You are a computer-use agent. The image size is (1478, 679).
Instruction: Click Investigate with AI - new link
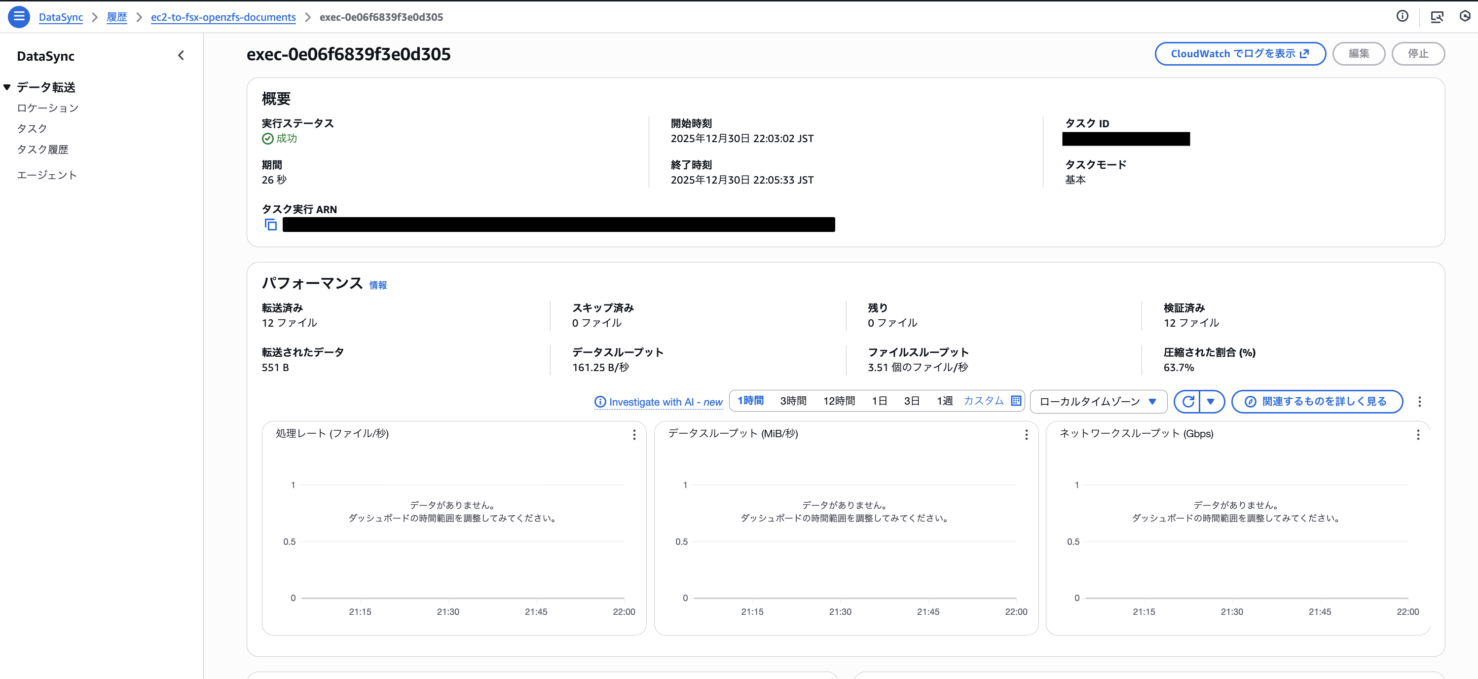(658, 402)
